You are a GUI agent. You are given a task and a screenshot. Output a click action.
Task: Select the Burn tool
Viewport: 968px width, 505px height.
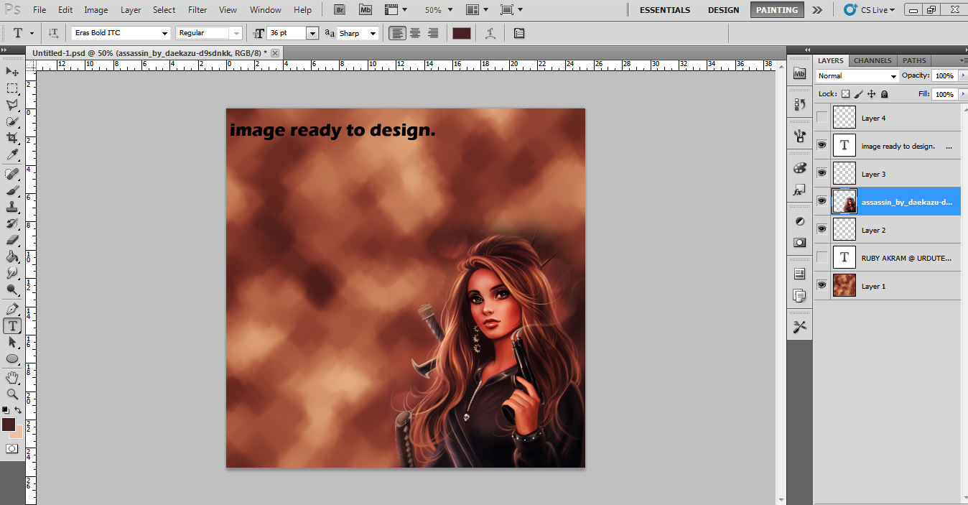point(12,289)
